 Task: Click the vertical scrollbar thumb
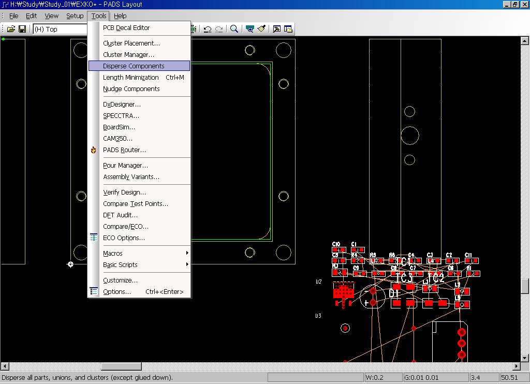click(524, 286)
